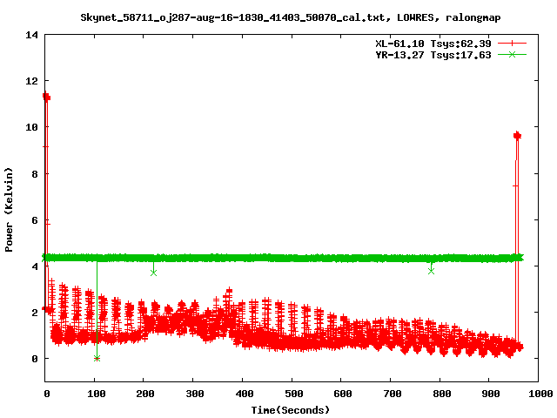Screen dimensions: 557x418
Task: Click the Time(Seconds) x-axis label
Action: click(291, 410)
